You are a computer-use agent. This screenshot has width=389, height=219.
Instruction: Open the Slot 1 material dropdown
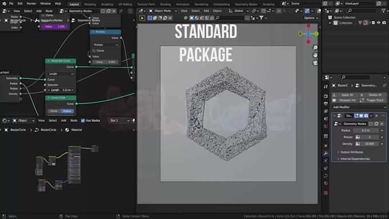[120, 121]
